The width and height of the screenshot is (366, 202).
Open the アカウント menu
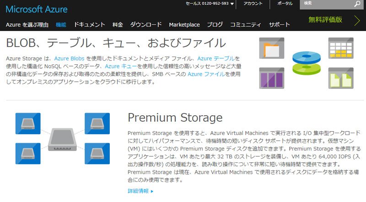coord(253,4)
